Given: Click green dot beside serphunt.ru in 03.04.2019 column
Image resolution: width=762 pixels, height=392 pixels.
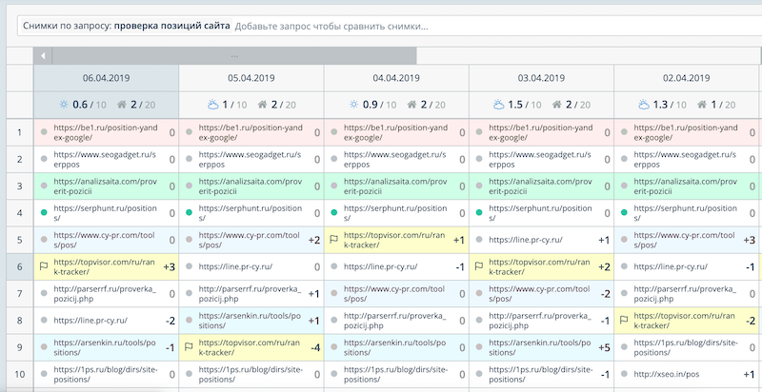Looking at the screenshot, I should [x=479, y=213].
